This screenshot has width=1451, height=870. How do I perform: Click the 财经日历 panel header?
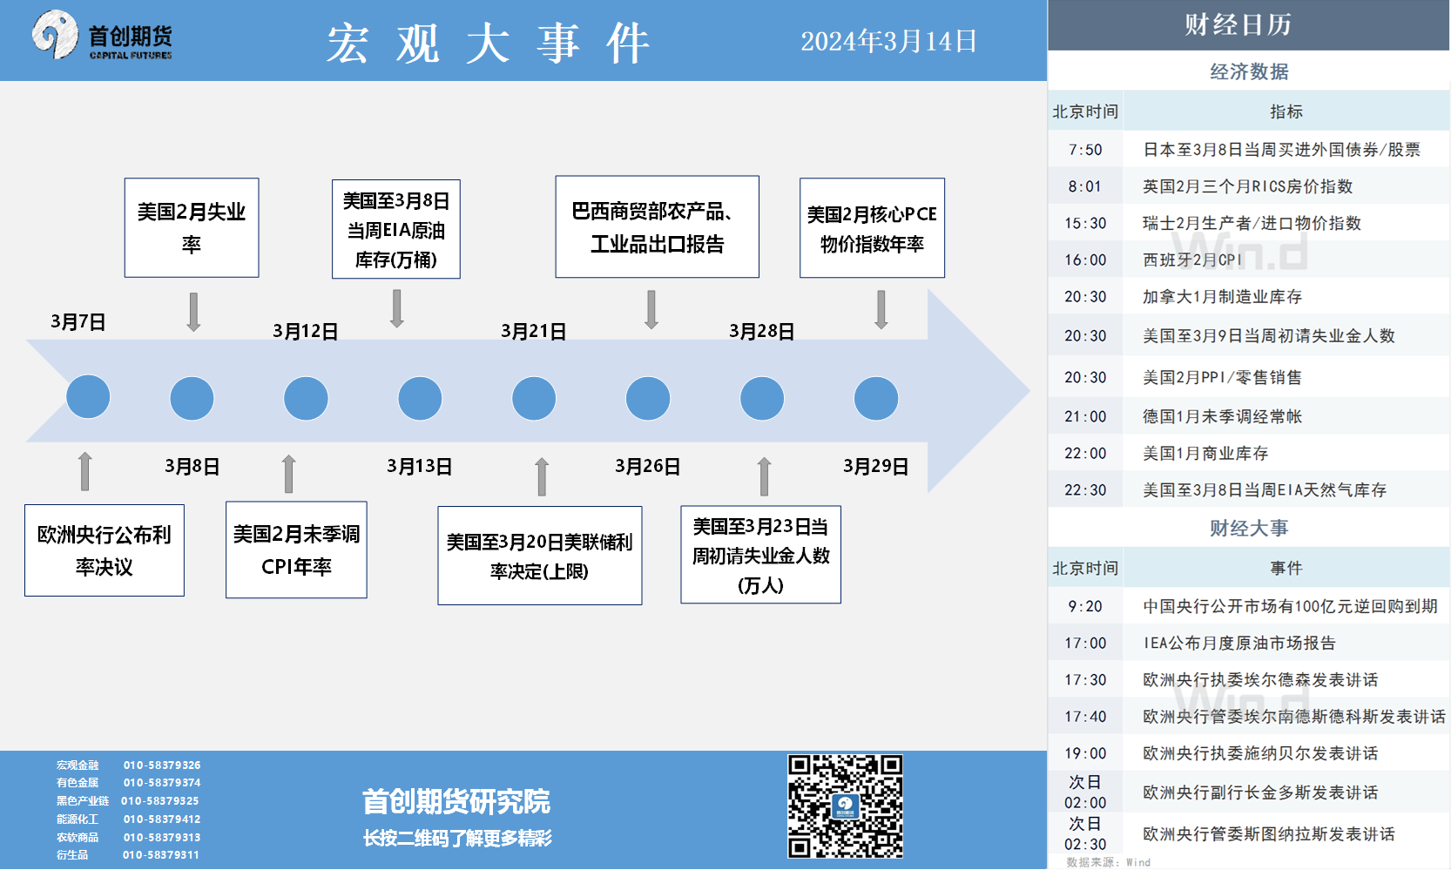(x=1248, y=24)
